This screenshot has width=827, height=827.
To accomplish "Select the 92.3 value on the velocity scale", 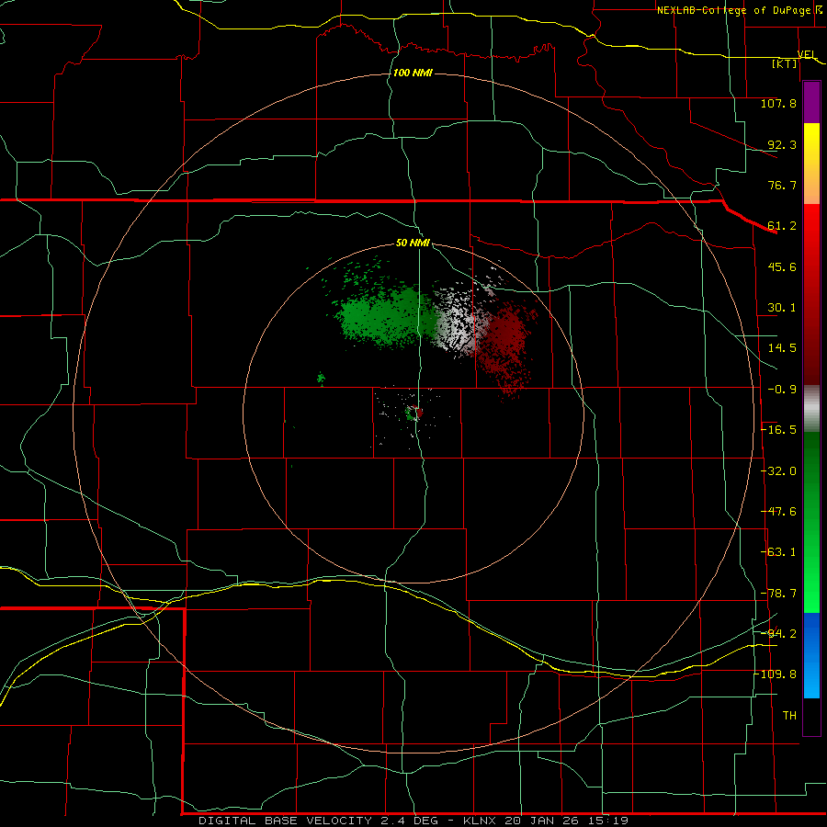I will coord(782,144).
